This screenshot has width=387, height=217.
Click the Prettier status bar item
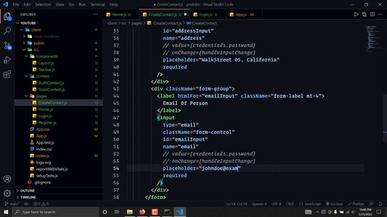[x=356, y=204]
